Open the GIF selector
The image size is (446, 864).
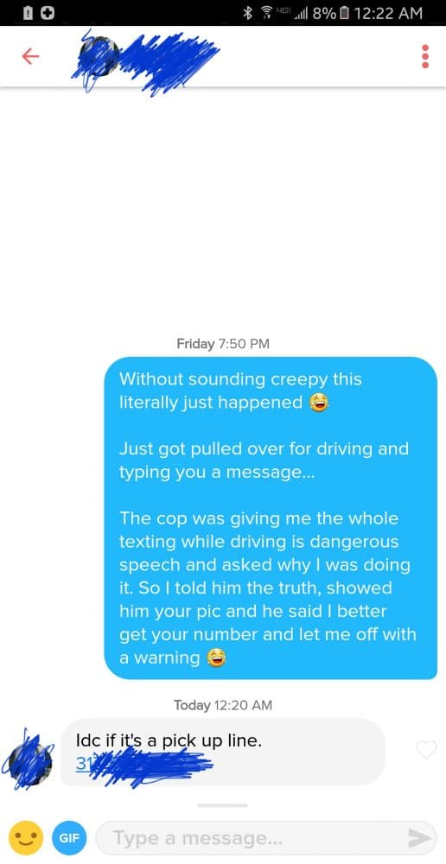[x=69, y=838]
